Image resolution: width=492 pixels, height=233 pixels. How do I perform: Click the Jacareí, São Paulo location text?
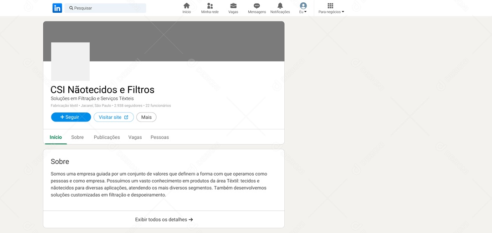pyautogui.click(x=96, y=106)
